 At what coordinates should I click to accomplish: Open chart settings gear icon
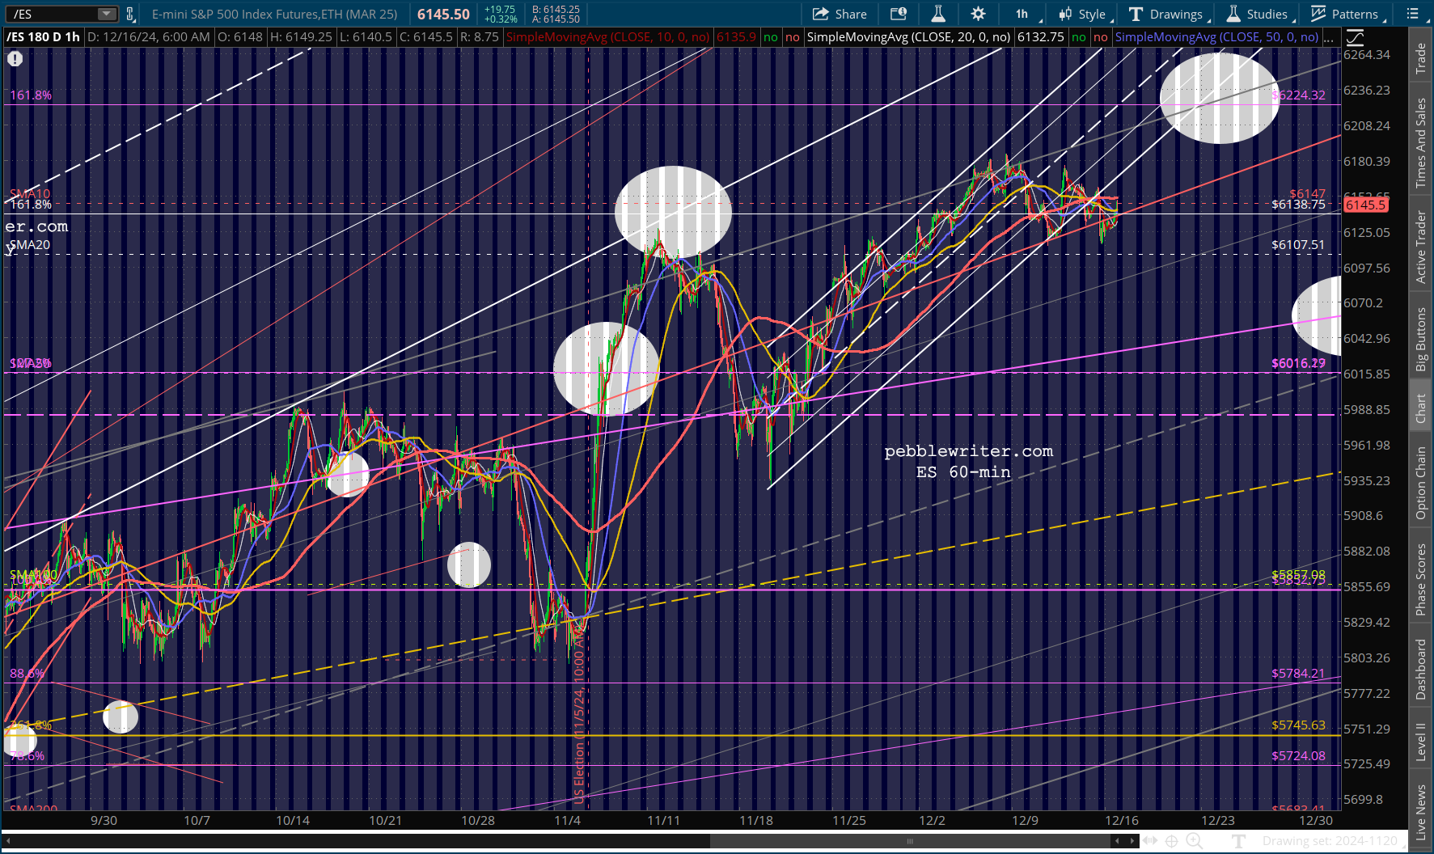tap(978, 14)
